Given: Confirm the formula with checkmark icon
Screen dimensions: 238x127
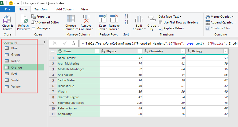Looking at the screenshot, I should [65, 43].
